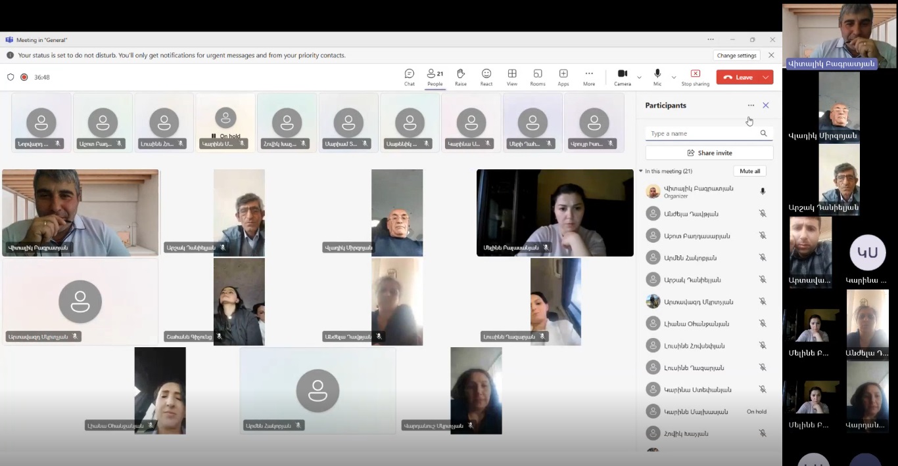Select Վարդանուշ Մկրտչյան's video tile in the grid
Image resolution: width=898 pixels, height=466 pixels.
coord(476,391)
